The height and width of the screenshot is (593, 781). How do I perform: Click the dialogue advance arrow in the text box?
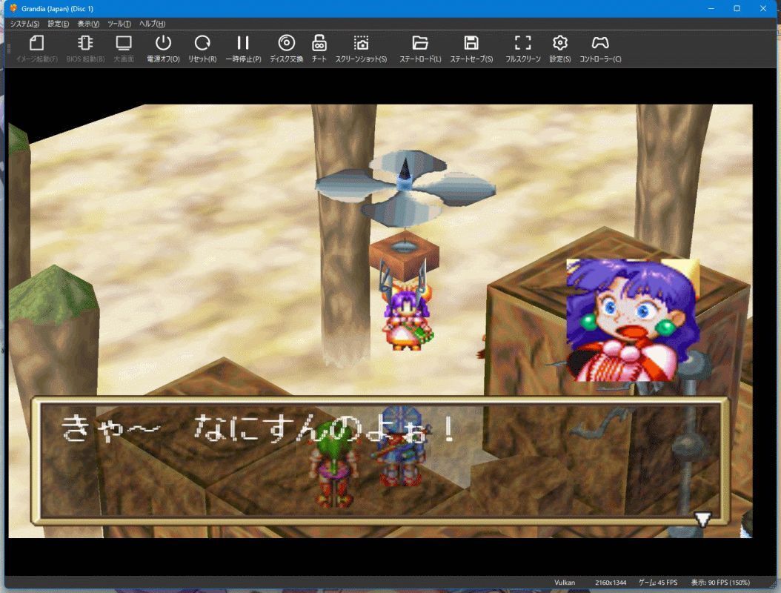coord(702,520)
